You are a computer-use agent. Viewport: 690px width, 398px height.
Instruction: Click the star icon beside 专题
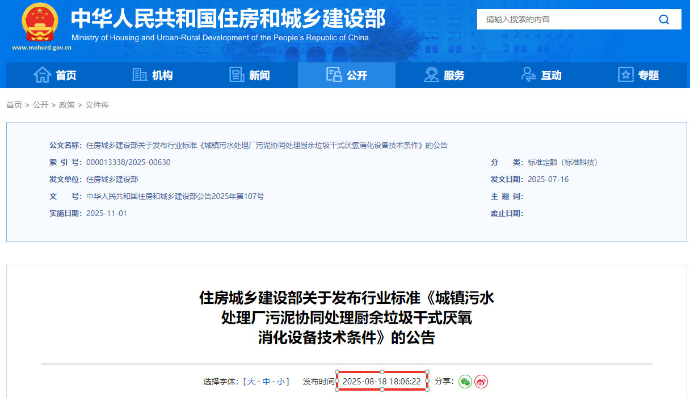625,75
